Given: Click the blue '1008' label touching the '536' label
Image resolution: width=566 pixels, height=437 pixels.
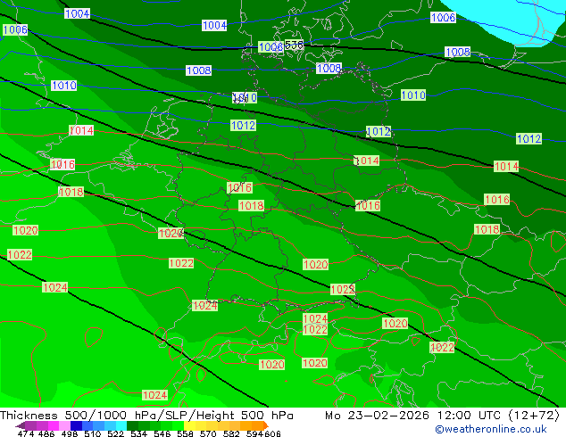Looking at the screenshot, I should click(x=271, y=47).
